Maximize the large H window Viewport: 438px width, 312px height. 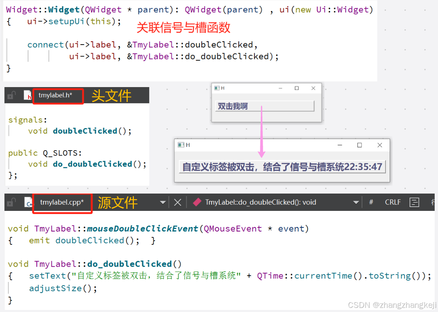pyautogui.click(x=359, y=145)
